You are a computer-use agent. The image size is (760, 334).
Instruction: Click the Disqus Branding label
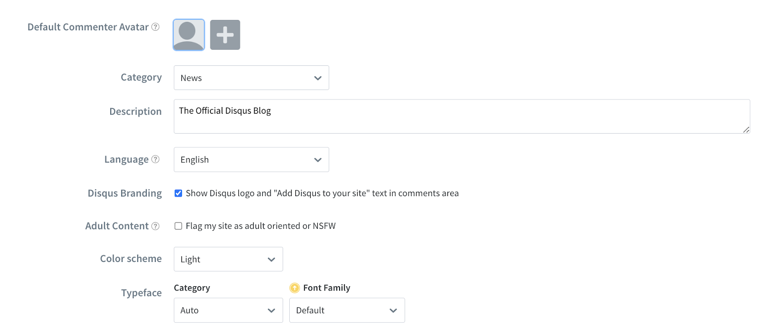124,193
